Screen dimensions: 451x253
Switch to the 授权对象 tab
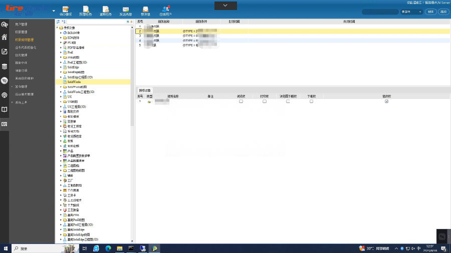pos(145,90)
